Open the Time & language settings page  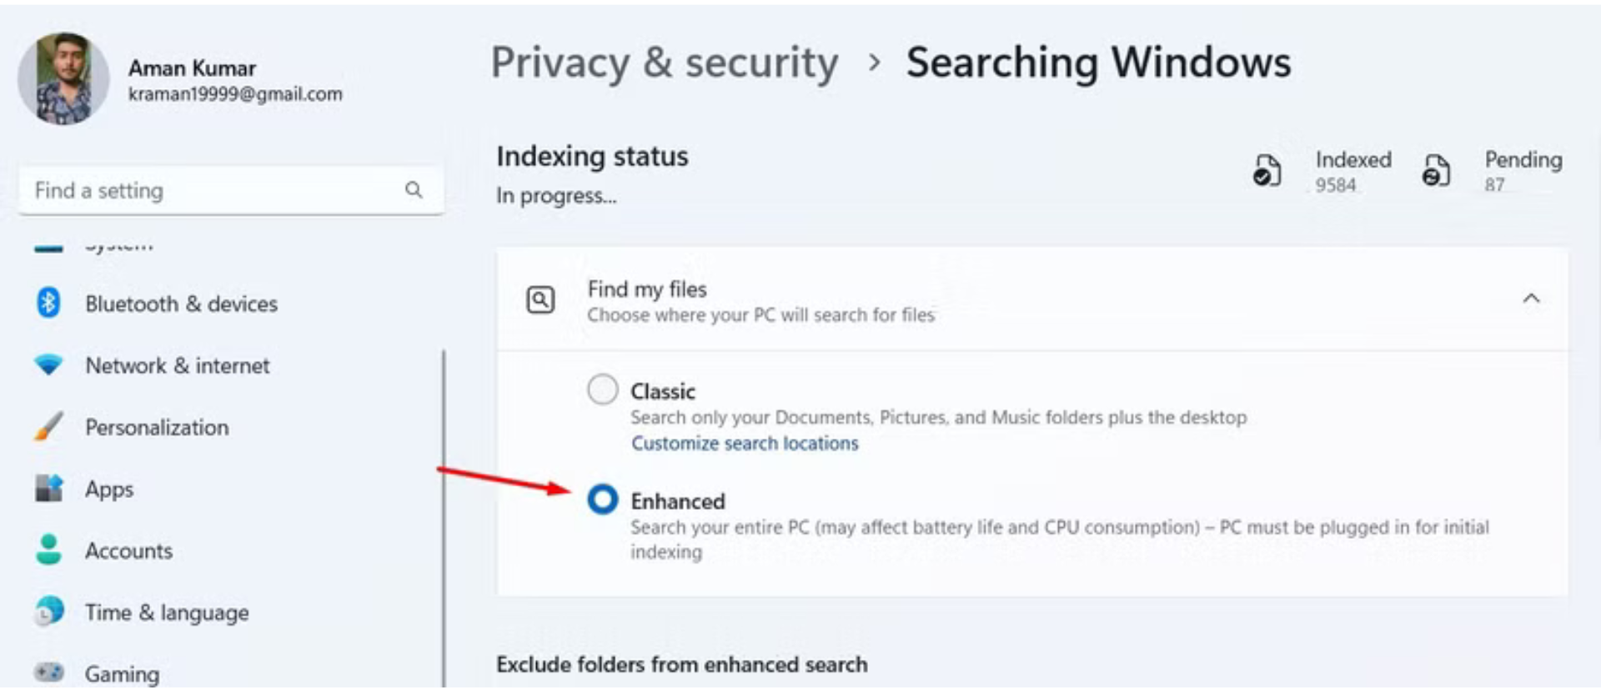[167, 612]
